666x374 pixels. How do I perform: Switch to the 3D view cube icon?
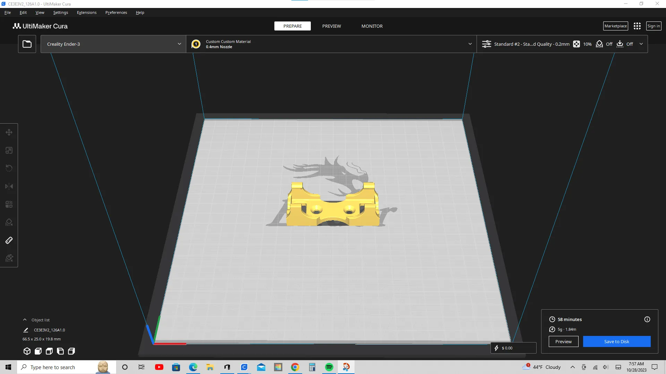tap(27, 351)
